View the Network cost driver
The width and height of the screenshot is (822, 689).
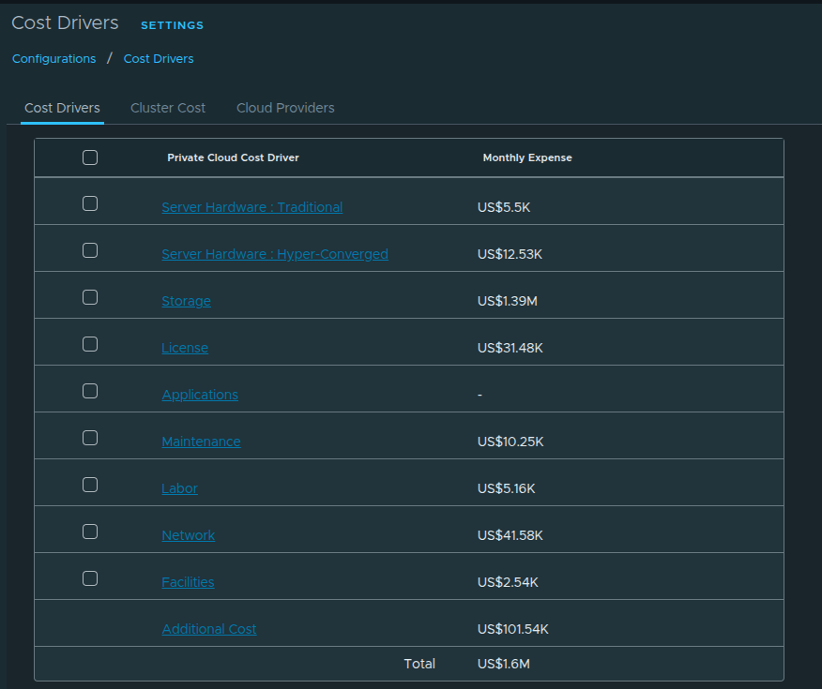click(188, 535)
